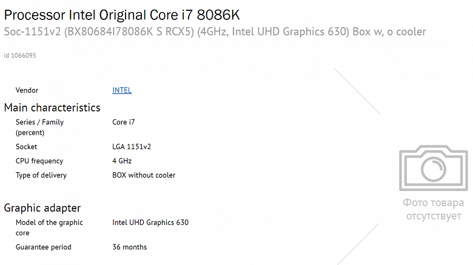This screenshot has width=473, height=265.
Task: Click the 'Socket' label
Action: tap(26, 147)
